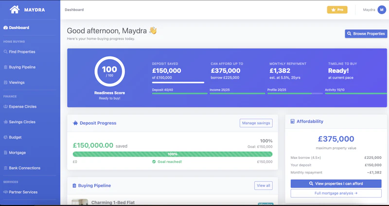Click the Your deposit row label
The height and width of the screenshot is (206, 389).
(x=301, y=165)
